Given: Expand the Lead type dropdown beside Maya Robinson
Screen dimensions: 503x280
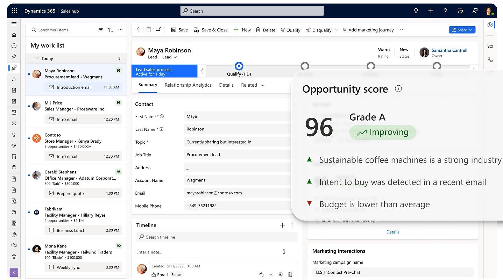Looking at the screenshot, I should [175, 57].
